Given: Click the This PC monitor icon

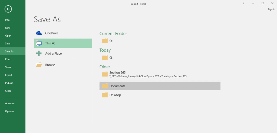Looking at the screenshot, I should (39, 43).
